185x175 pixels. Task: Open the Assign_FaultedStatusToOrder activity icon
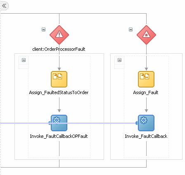pos(59,79)
